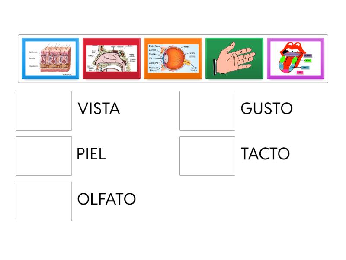Select the blank box beside OLFATO
Viewport: 346px width, 260px height.
[43, 201]
